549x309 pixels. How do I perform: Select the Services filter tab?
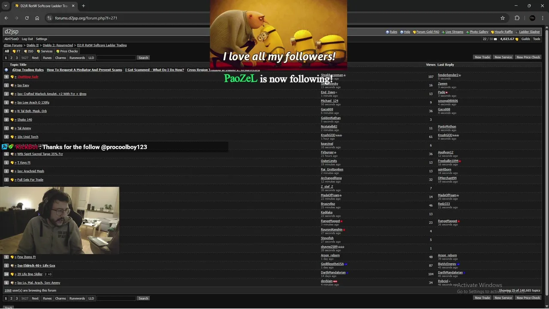[x=45, y=51]
